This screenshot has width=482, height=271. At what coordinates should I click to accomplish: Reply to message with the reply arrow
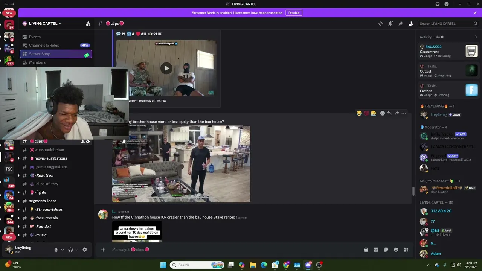(389, 113)
